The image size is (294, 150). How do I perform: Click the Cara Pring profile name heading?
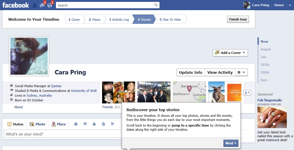point(70,72)
